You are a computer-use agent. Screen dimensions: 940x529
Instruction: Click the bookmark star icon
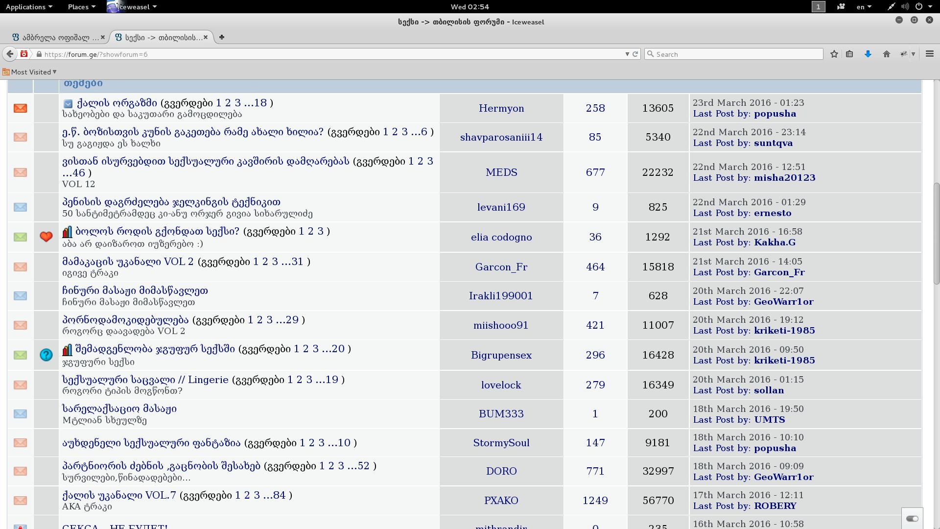coord(834,54)
